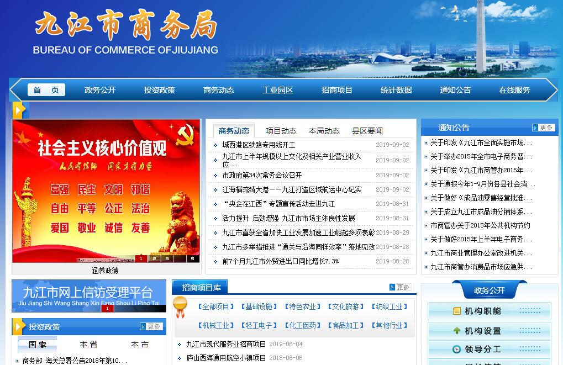563x365 pixels.
Task: Open 商务动态 in the top navigation bar
Action: 219,90
